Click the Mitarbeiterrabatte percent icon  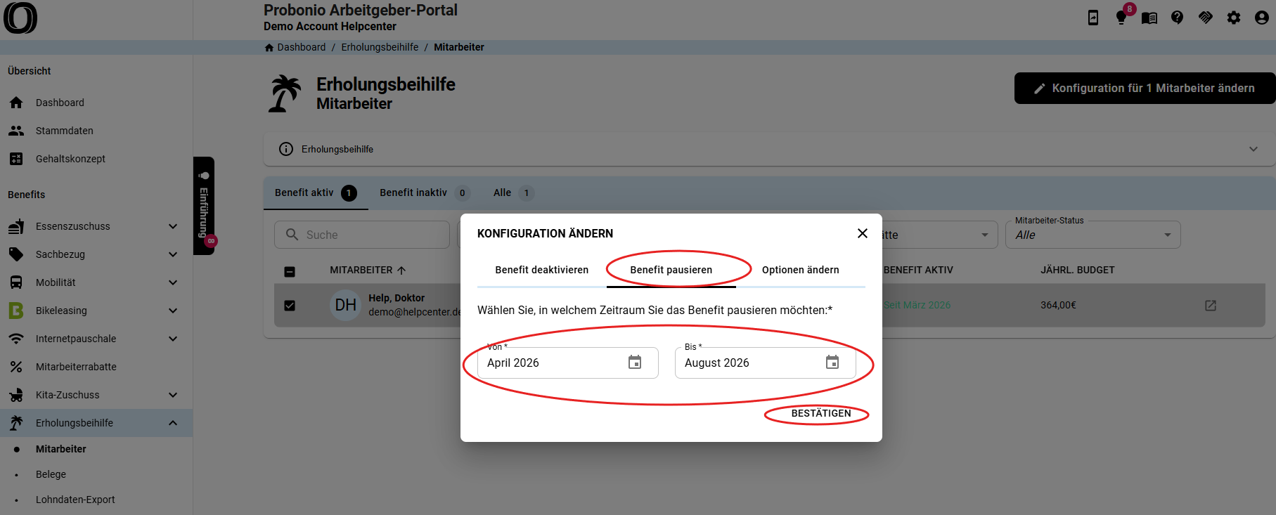pyautogui.click(x=16, y=367)
